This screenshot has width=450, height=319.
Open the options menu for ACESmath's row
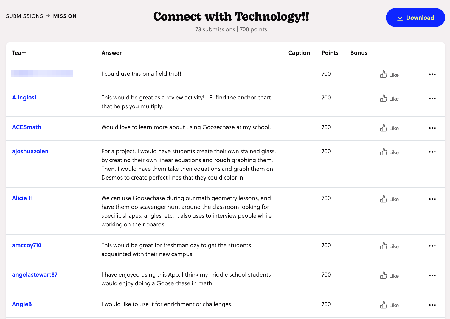(432, 128)
